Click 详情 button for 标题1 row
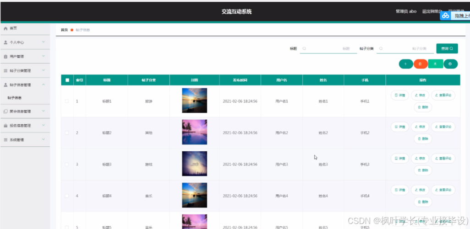The width and height of the screenshot is (470, 229). [x=400, y=96]
